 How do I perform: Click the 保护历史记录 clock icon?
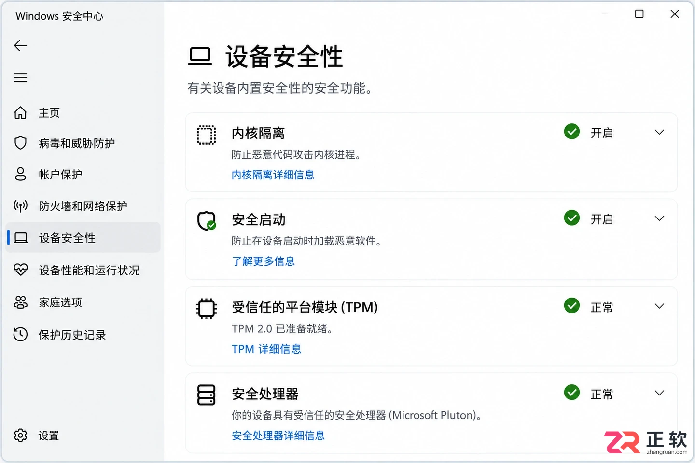[20, 335]
